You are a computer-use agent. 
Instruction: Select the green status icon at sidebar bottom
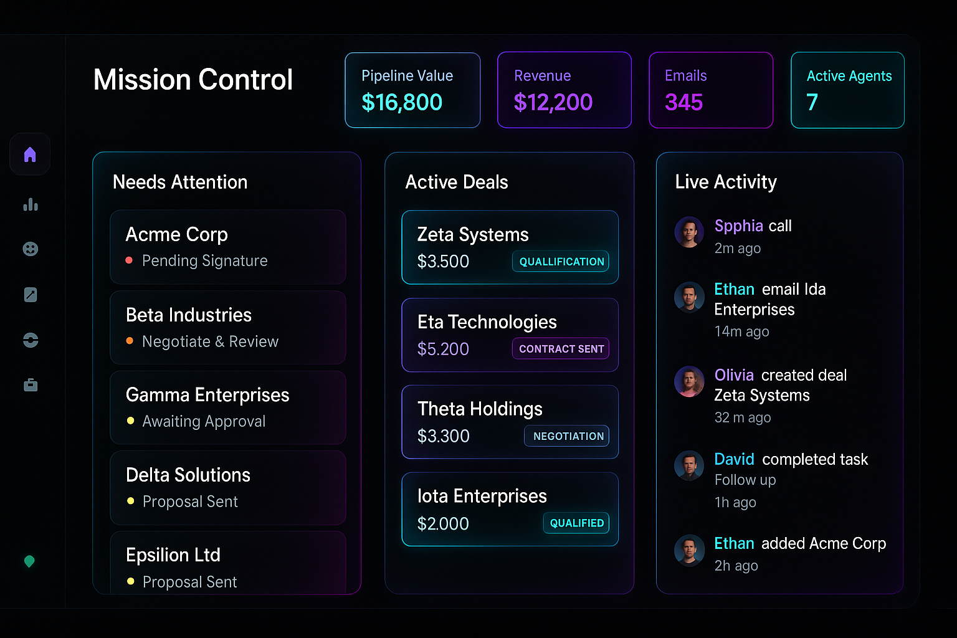pos(29,561)
